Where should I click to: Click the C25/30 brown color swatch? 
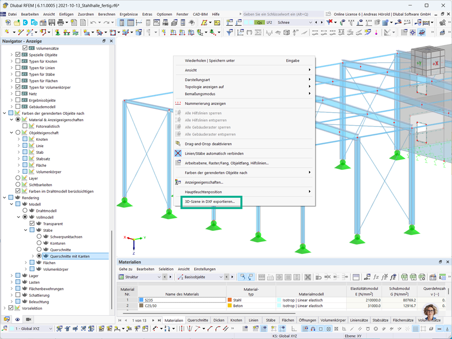point(141,306)
